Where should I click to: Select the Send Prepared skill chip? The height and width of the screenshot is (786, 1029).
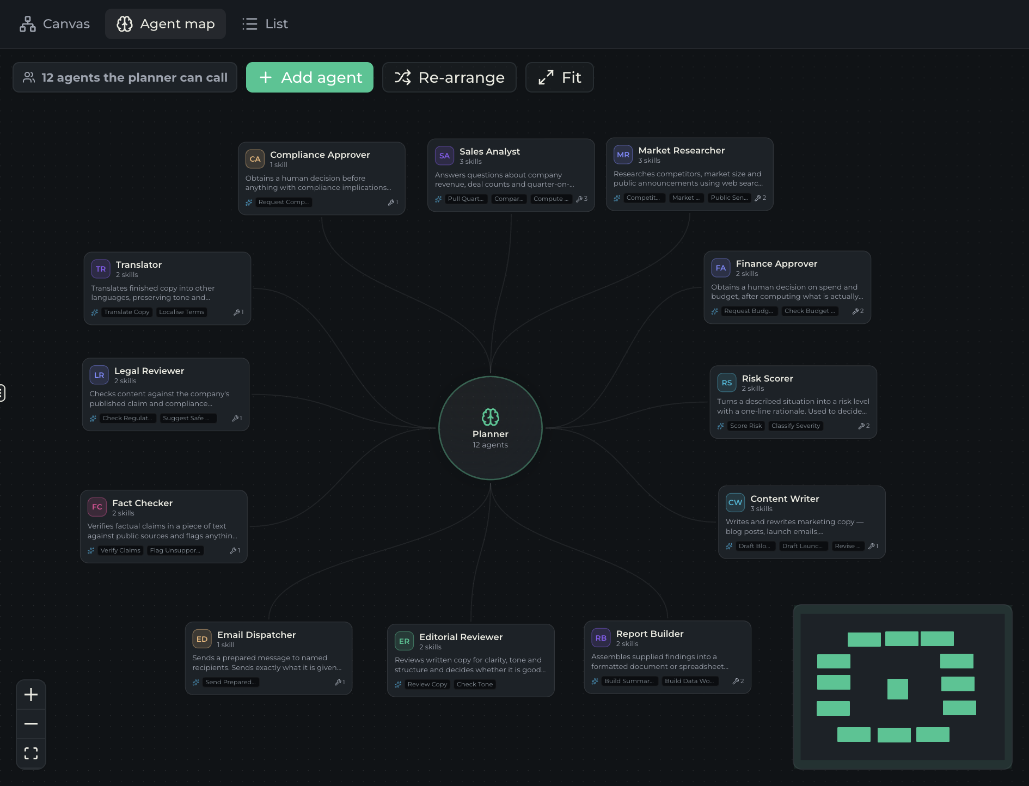coord(230,682)
